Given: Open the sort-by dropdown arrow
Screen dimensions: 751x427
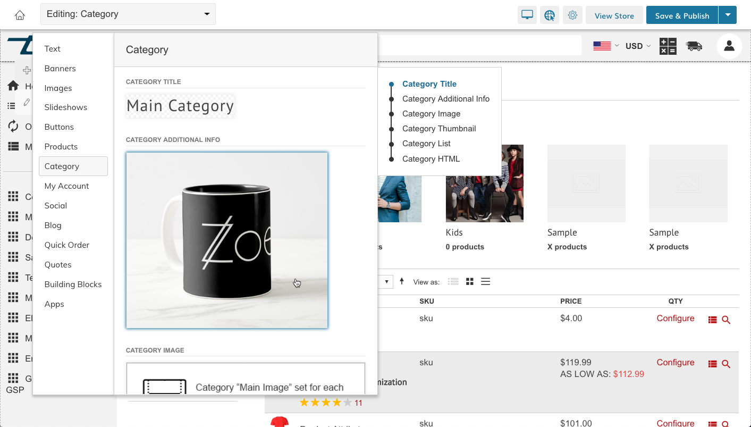Looking at the screenshot, I should click(x=386, y=281).
